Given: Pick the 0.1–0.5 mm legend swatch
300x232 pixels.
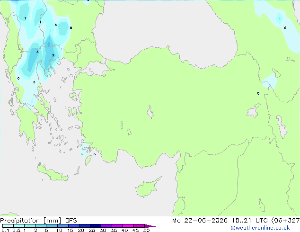Looking at the screenshot, I should [x=8, y=226].
